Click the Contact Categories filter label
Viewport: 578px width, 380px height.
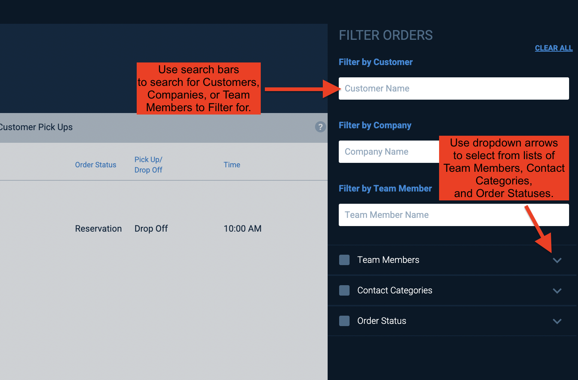click(x=395, y=290)
